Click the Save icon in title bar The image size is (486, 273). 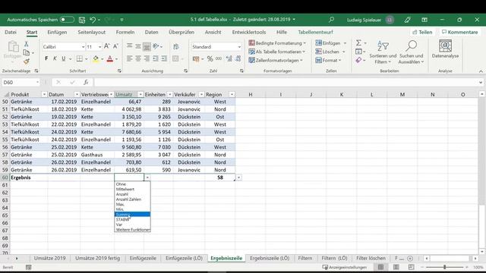click(x=82, y=20)
